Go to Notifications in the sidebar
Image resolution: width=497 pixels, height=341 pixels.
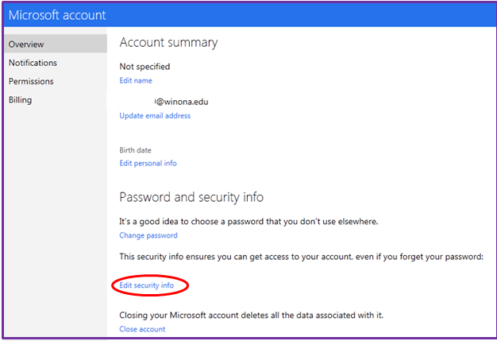click(33, 63)
